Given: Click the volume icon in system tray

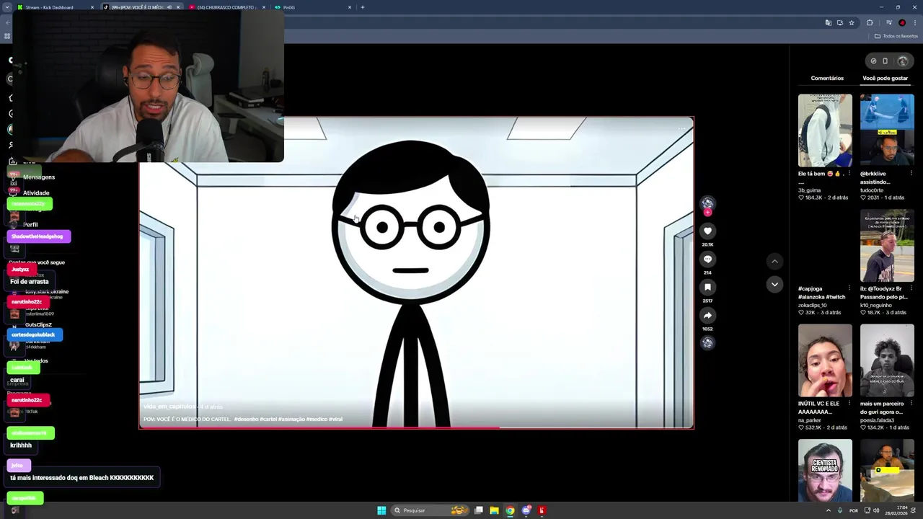Looking at the screenshot, I should click(x=876, y=510).
